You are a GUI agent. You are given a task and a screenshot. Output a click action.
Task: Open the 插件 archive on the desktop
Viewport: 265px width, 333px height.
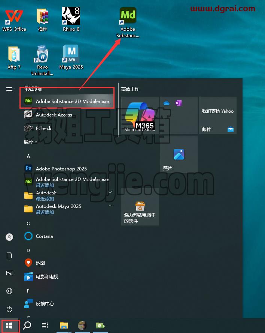point(42,20)
